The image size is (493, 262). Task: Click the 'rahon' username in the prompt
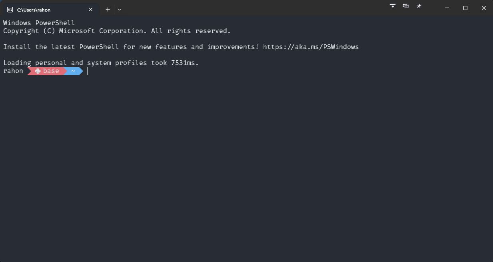point(13,71)
